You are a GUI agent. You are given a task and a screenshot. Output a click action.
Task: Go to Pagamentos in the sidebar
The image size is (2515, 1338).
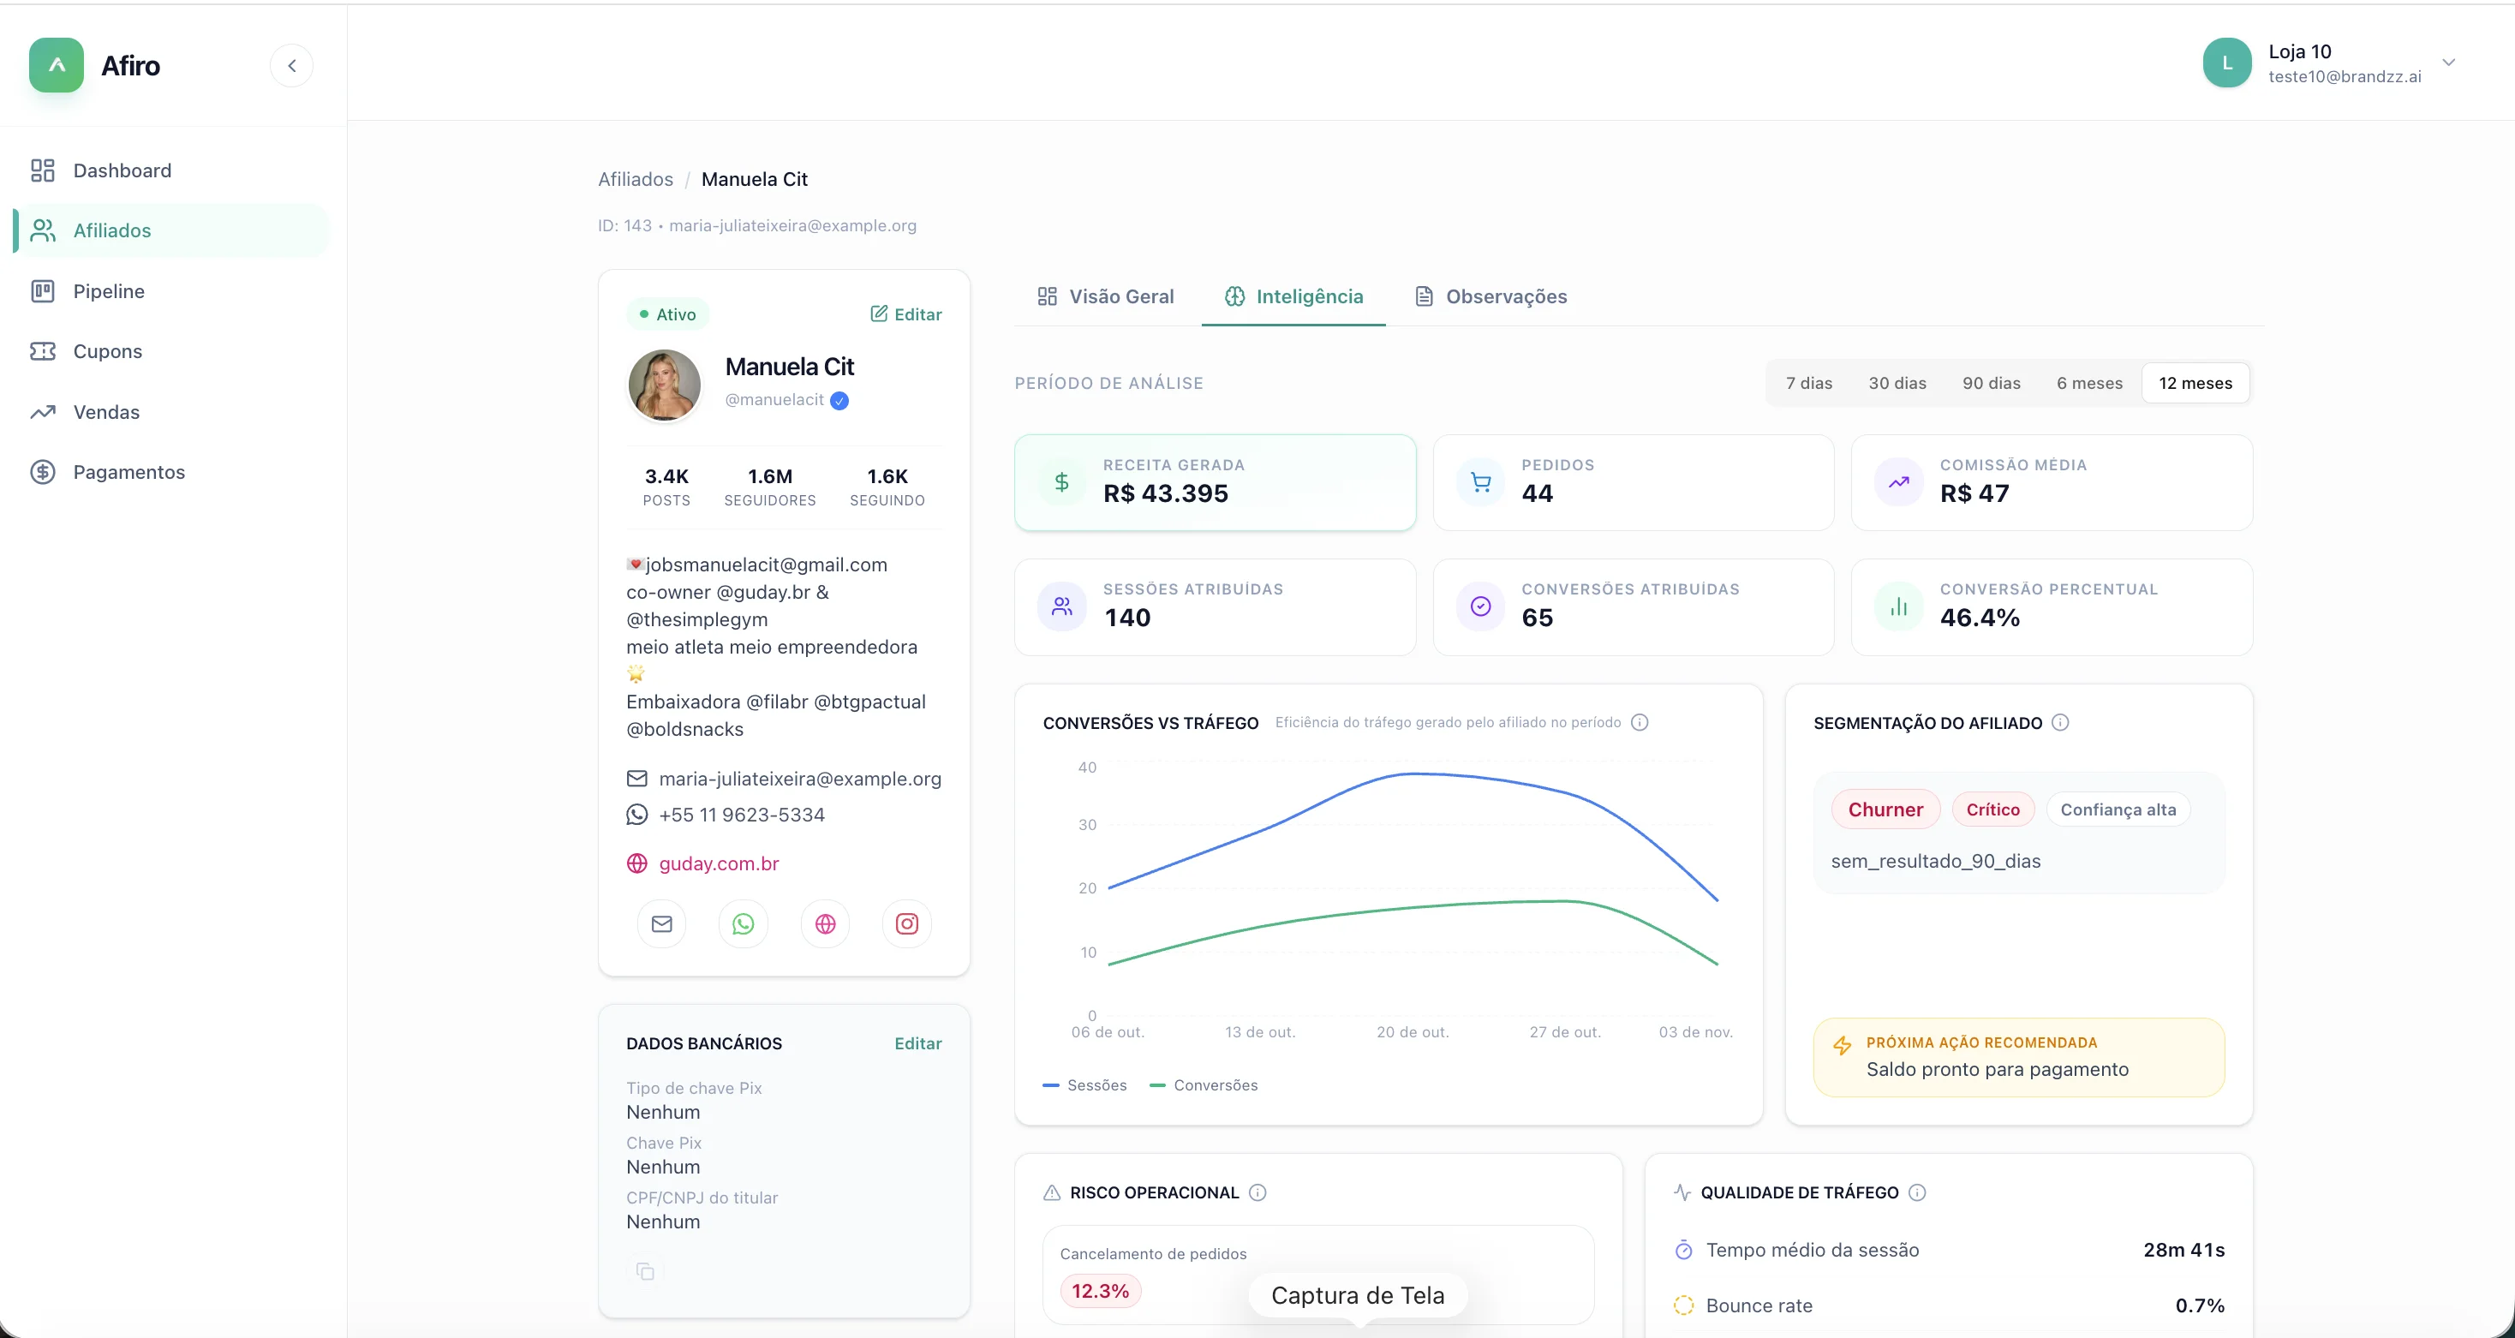click(128, 472)
